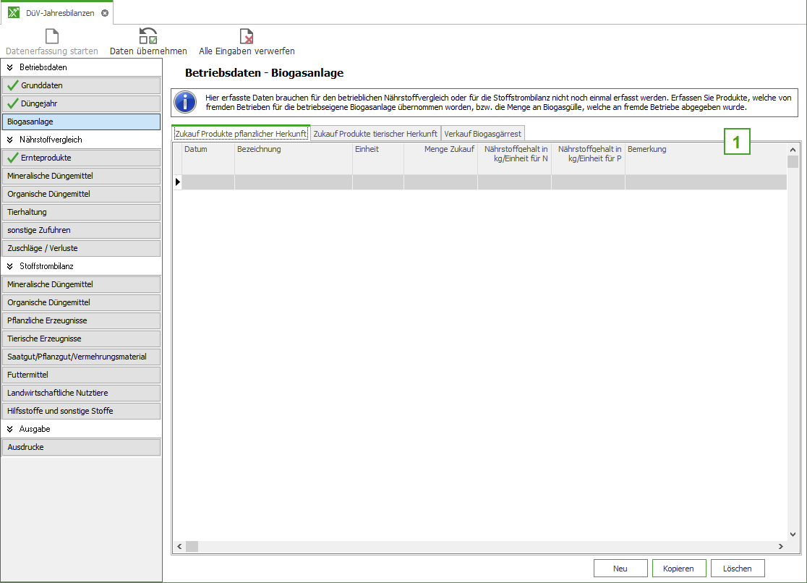
Task: Open Tierhaltung in the sidebar
Action: [81, 212]
